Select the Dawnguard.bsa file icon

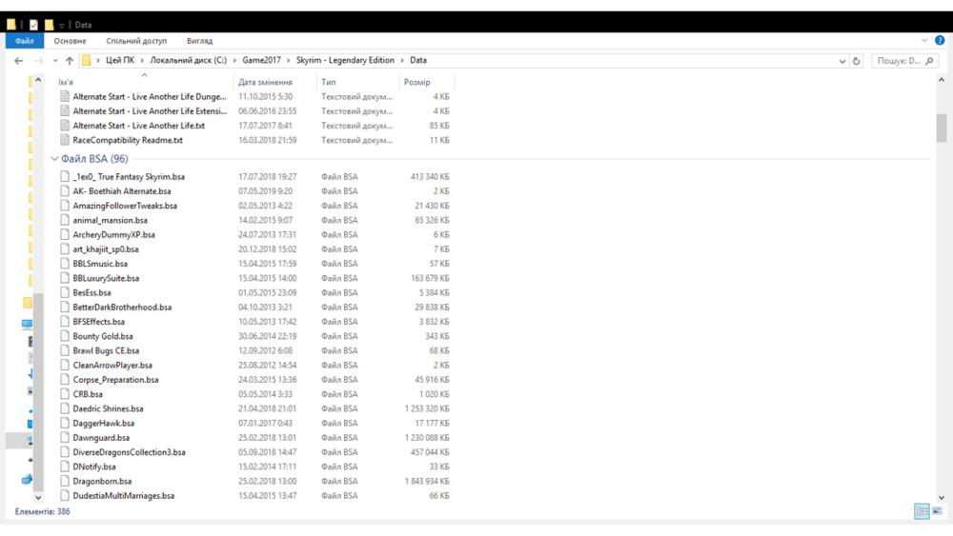pyautogui.click(x=65, y=438)
